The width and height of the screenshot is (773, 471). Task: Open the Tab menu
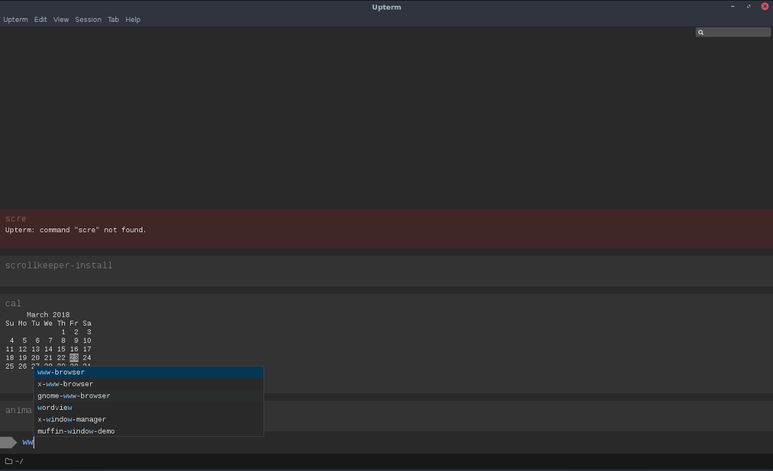[x=113, y=19]
